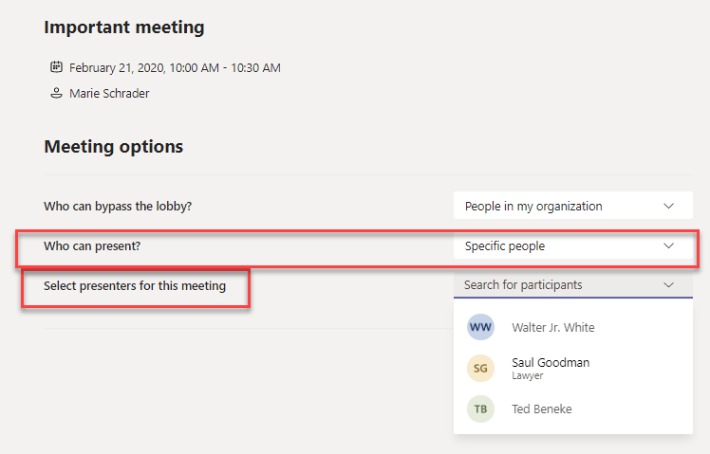Click the calendar icon beside meeting date
The height and width of the screenshot is (454, 710).
56,67
